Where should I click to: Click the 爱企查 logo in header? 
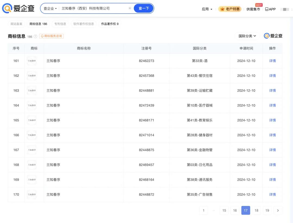click(18, 8)
